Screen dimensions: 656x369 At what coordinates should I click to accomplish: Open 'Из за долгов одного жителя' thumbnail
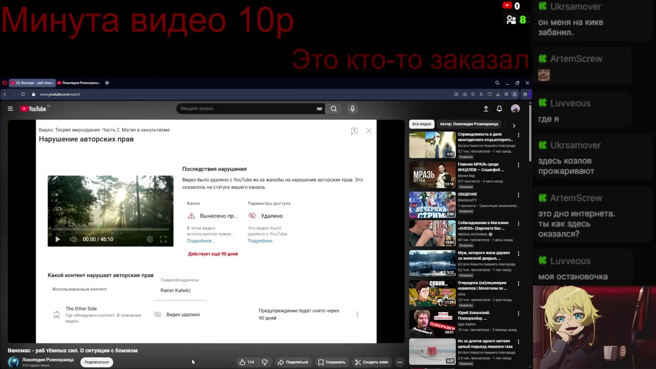pos(432,352)
